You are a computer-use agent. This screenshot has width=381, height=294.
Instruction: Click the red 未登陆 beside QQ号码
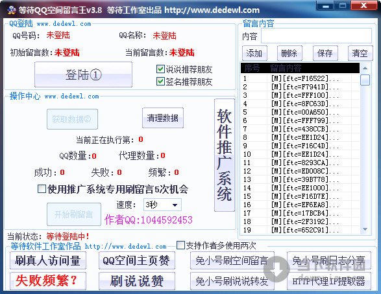point(58,36)
